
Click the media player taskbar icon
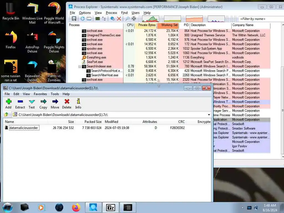click(41, 207)
